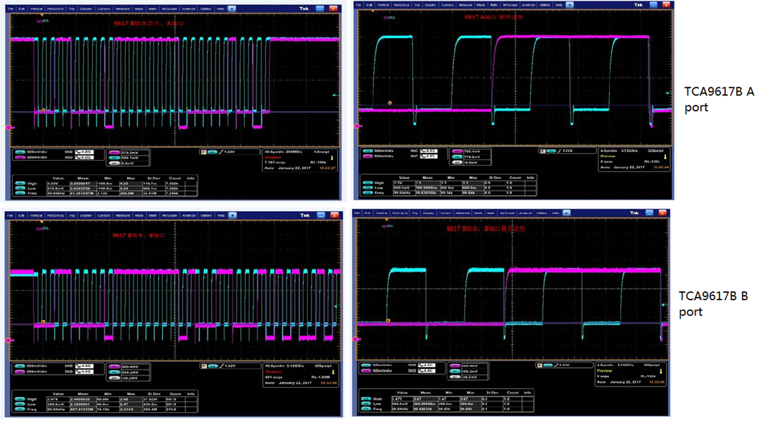Click 2.47V High value cell, bottom-left scope
This screenshot has height=424, width=774.
tap(58, 400)
